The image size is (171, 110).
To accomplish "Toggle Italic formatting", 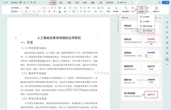I will pyautogui.click(x=30, y=11).
